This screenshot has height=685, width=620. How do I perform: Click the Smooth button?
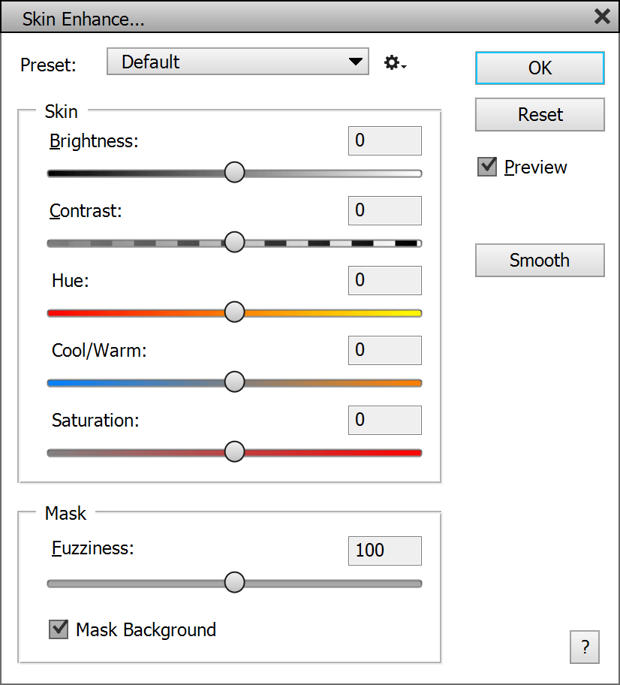coord(540,261)
